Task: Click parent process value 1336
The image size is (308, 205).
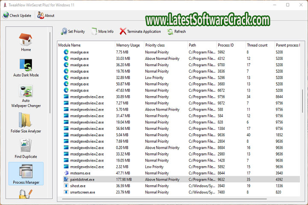Action: [x=279, y=186]
